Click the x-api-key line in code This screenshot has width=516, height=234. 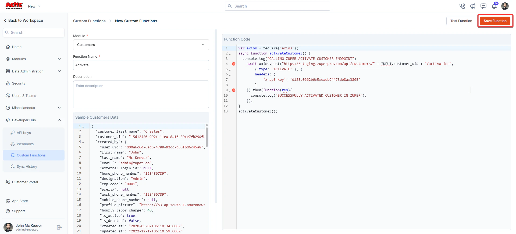pos(311,80)
